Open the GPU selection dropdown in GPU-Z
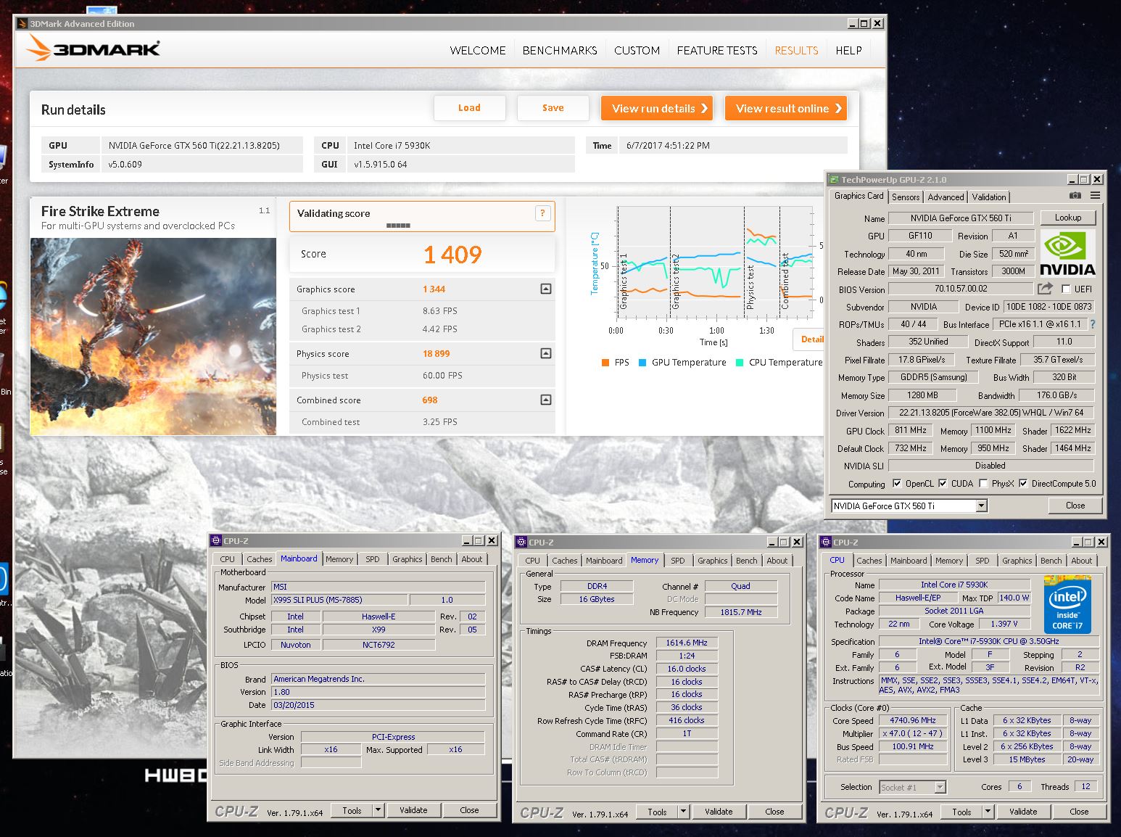This screenshot has width=1121, height=837. 982,506
